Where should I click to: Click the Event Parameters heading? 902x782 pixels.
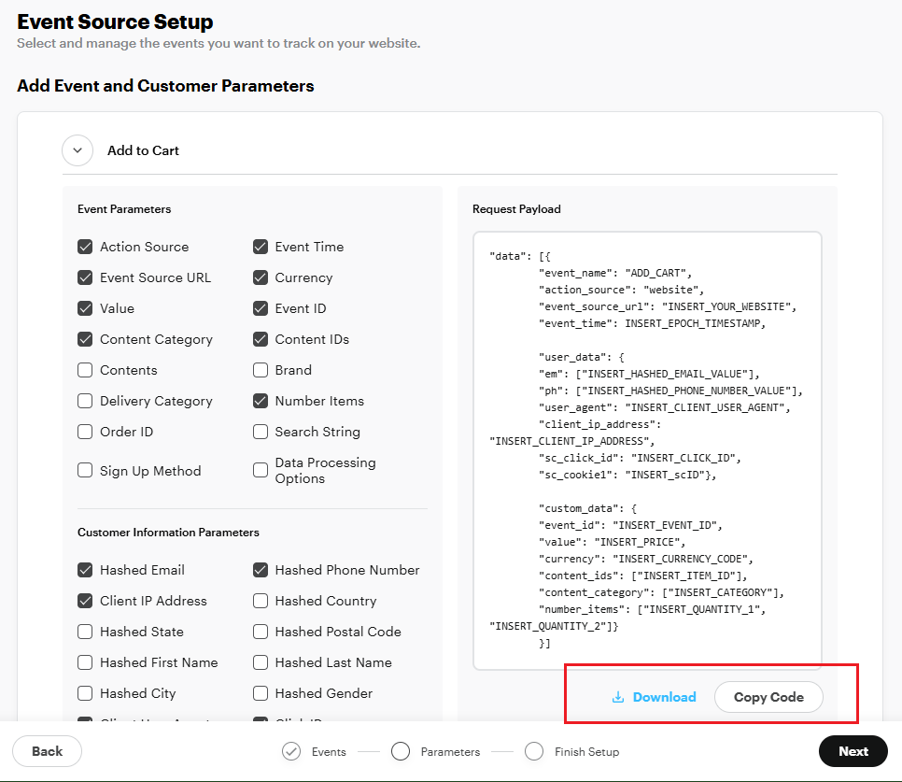pos(124,209)
